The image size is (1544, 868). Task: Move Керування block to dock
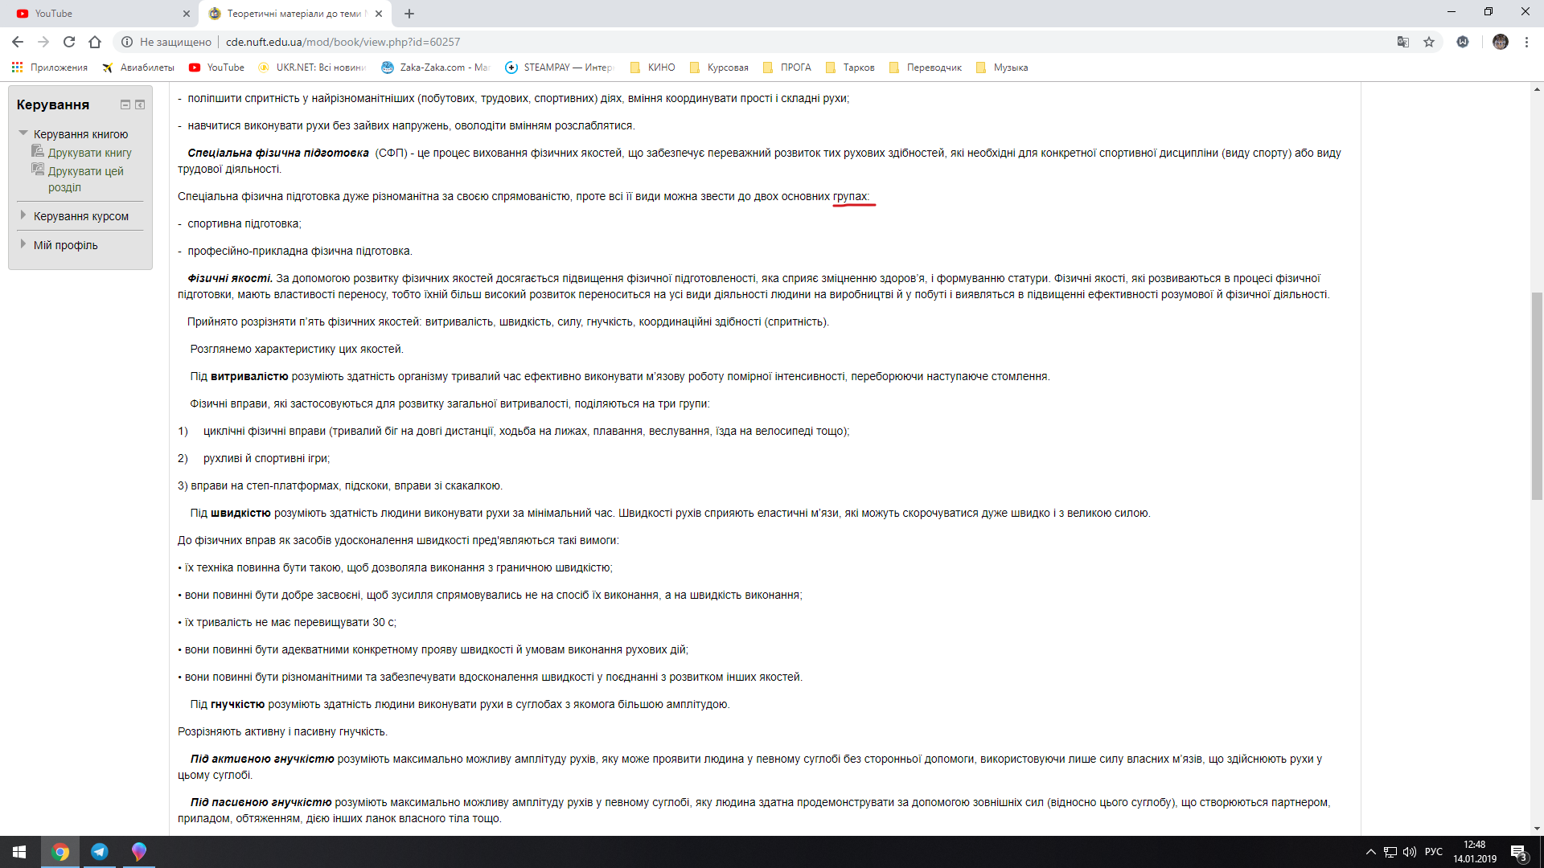pos(140,104)
